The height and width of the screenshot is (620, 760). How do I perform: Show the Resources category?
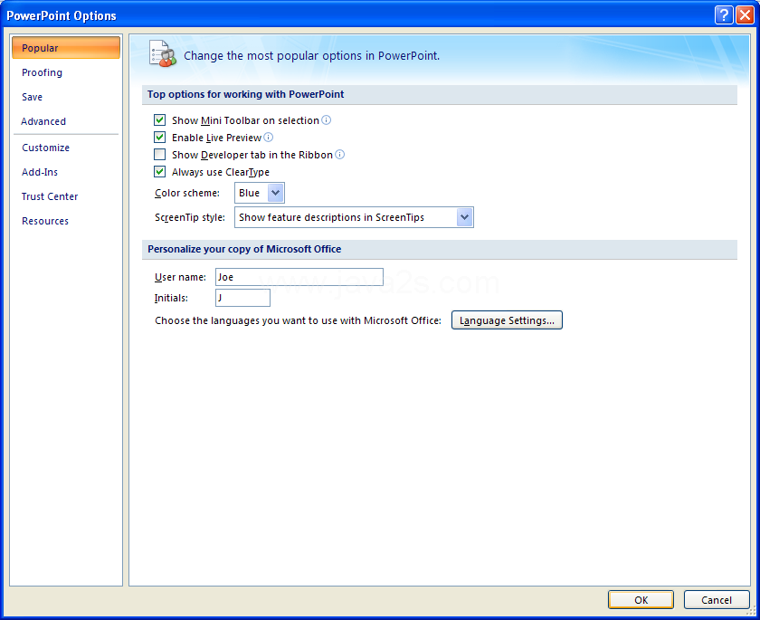click(x=45, y=221)
